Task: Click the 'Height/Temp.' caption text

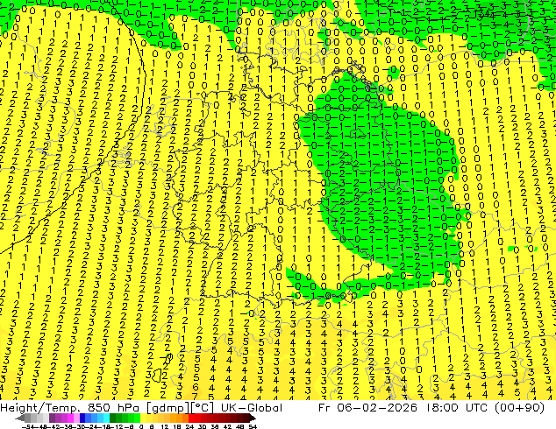Action: (x=39, y=408)
